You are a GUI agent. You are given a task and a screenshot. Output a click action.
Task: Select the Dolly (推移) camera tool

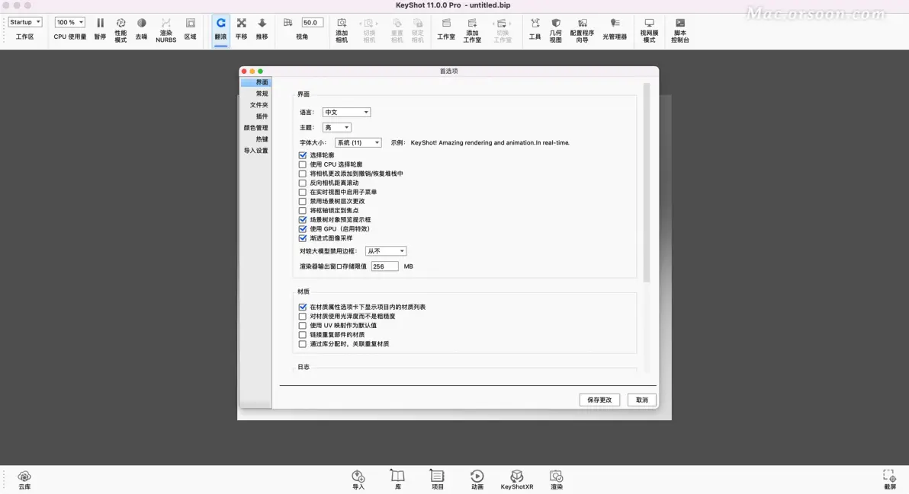(x=262, y=23)
